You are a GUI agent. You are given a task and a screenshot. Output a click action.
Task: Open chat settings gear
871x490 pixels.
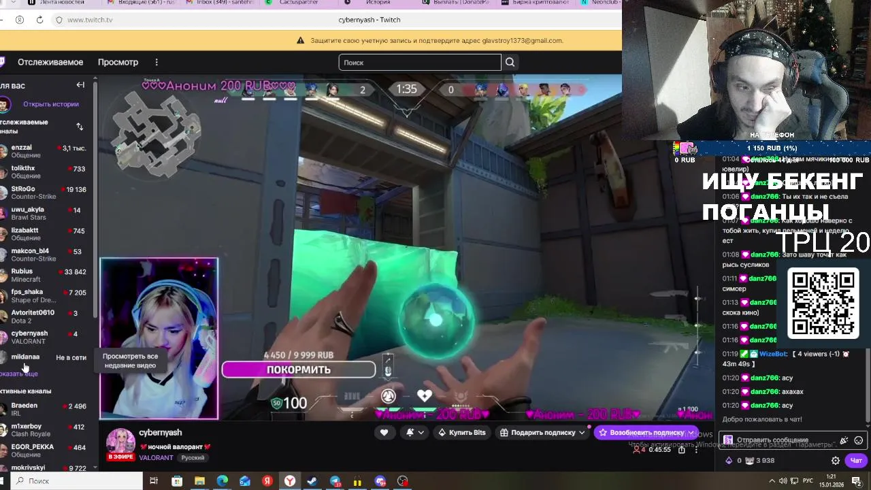(x=836, y=461)
